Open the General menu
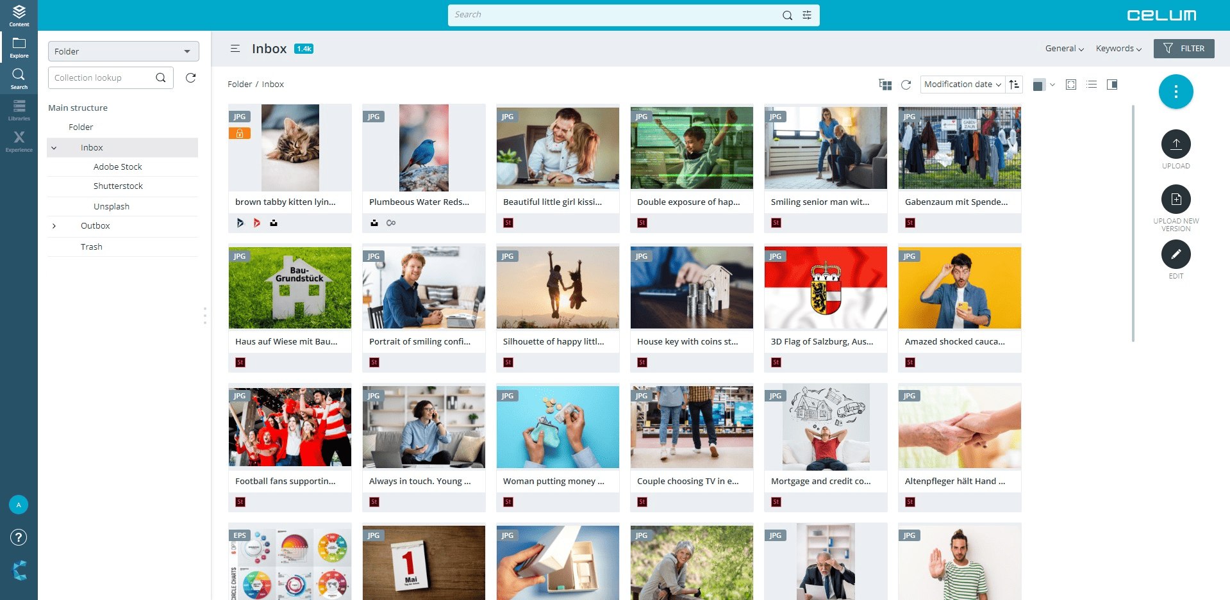The image size is (1230, 600). tap(1063, 48)
